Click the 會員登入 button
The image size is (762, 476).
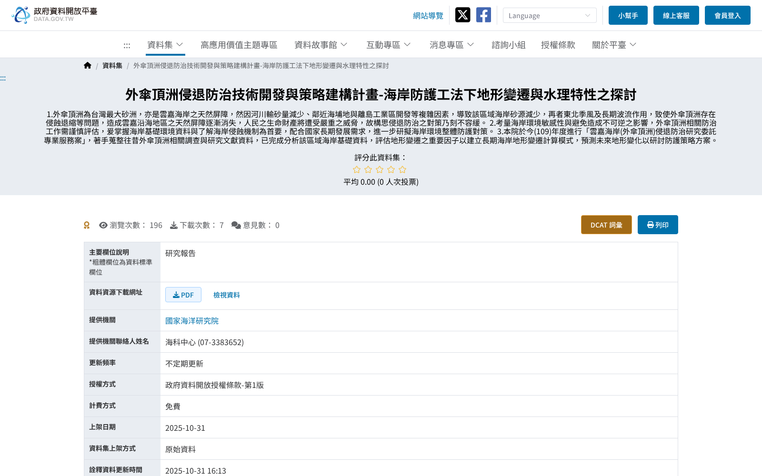click(x=728, y=15)
